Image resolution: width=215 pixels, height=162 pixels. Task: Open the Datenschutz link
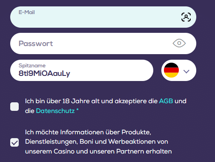coord(55,111)
